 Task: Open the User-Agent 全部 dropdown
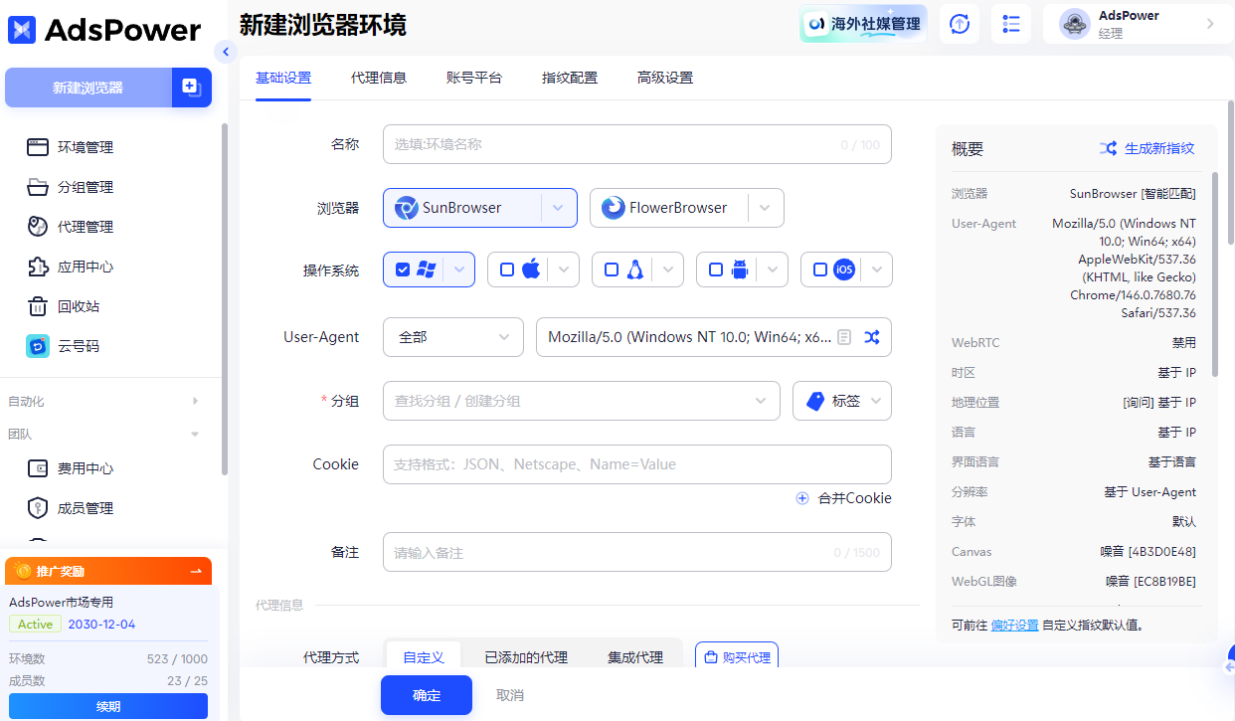[452, 337]
